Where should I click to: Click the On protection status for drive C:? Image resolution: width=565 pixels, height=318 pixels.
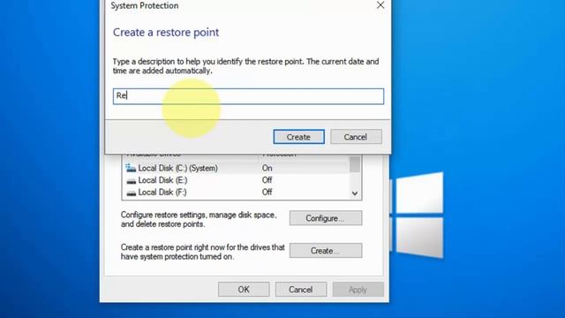click(x=267, y=168)
